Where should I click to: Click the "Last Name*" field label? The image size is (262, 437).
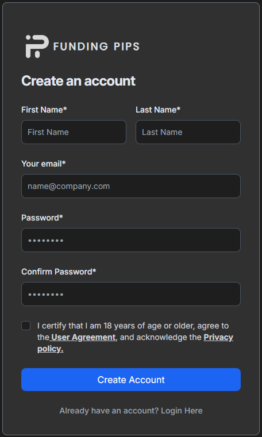[158, 110]
